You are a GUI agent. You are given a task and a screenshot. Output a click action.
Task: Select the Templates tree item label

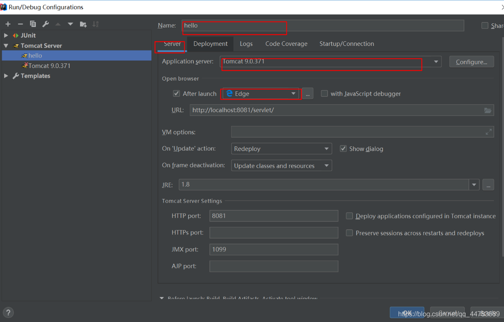35,76
